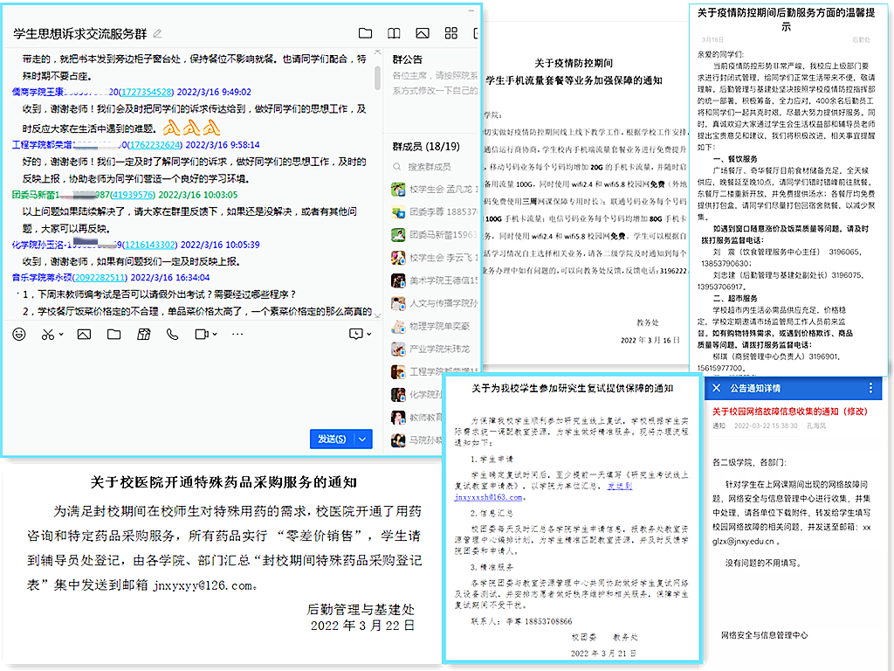This screenshot has width=894, height=671.
Task: Open the group files folder icon in header
Action: [365, 33]
